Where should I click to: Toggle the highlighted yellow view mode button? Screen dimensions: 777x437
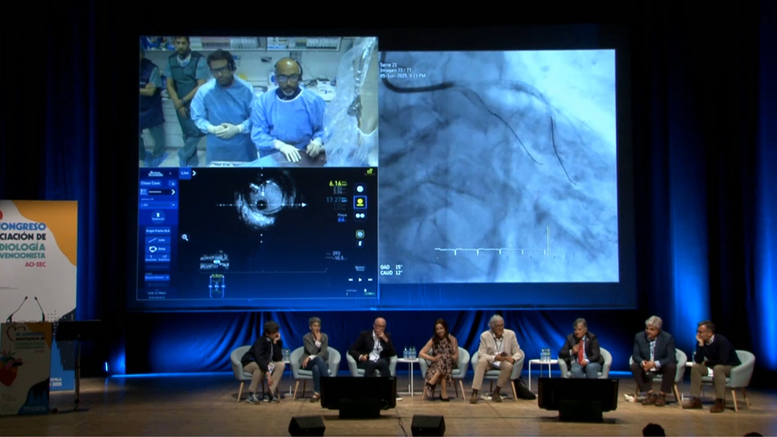pos(360,202)
